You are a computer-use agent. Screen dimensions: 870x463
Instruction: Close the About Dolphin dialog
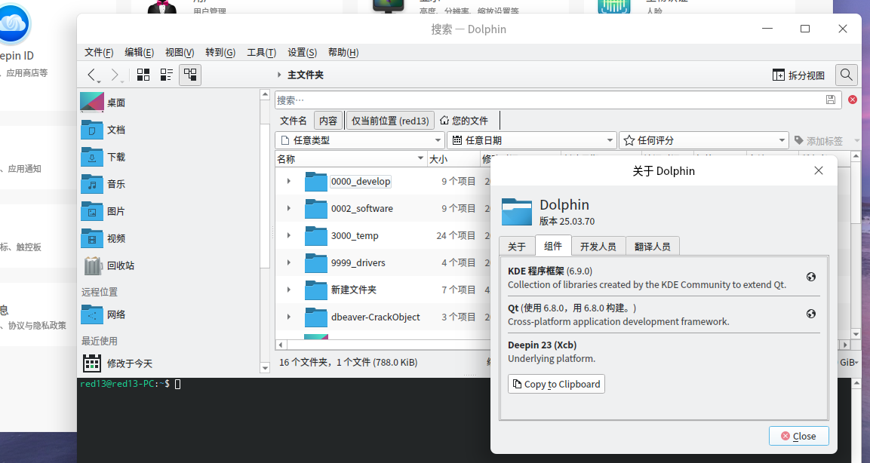tap(799, 437)
